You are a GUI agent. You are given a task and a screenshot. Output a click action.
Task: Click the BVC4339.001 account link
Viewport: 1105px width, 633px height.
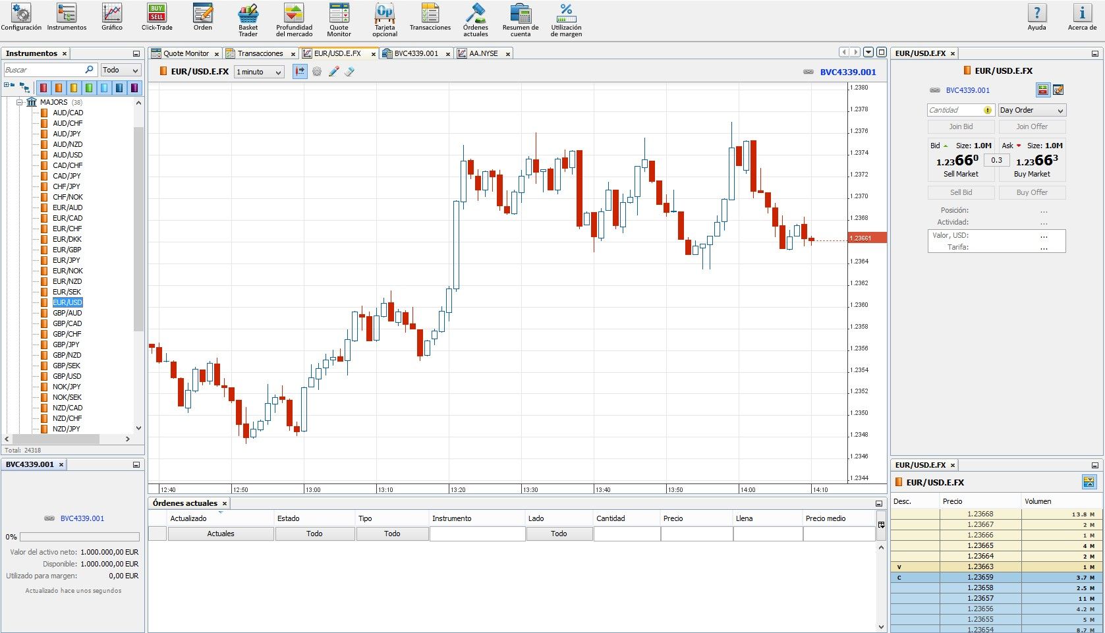969,90
